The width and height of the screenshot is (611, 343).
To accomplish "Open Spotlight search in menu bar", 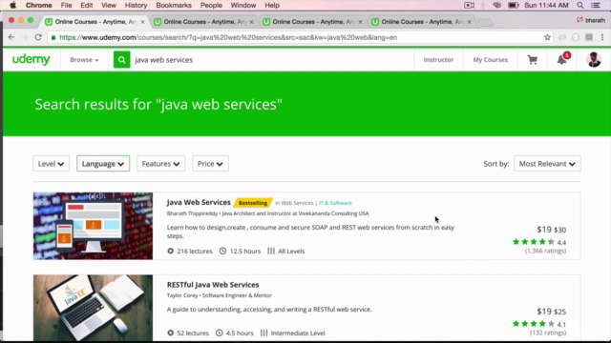I will [x=580, y=6].
